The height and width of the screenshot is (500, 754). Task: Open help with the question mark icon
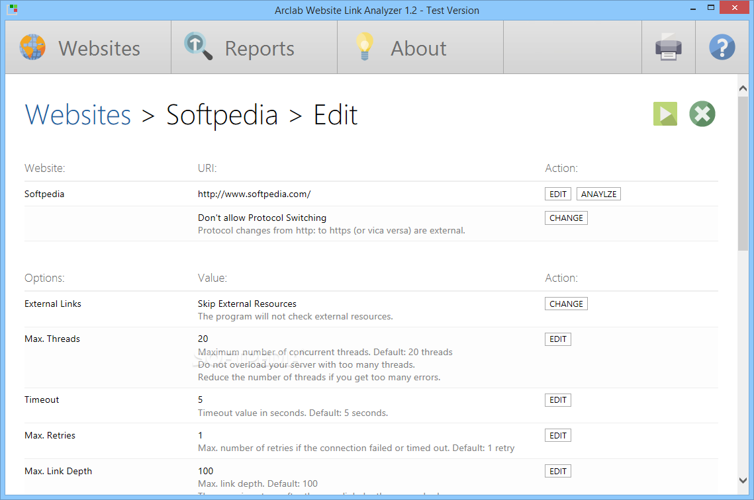[x=722, y=48]
